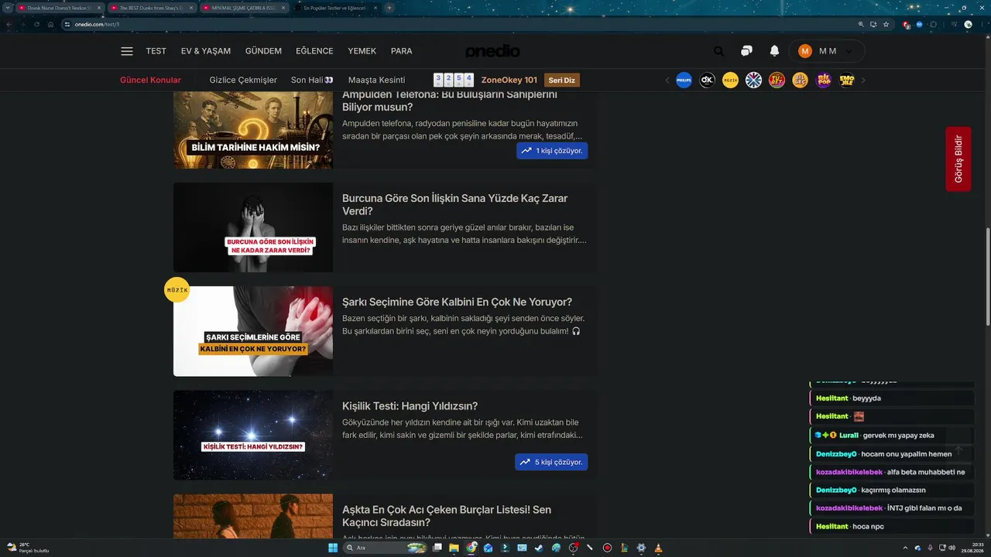Open a new browser tab

point(389,8)
